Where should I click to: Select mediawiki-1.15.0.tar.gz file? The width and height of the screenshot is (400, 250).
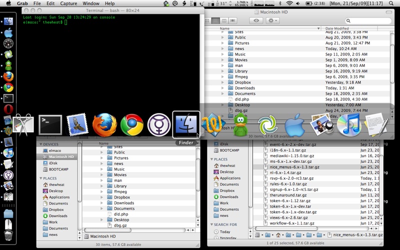point(291,155)
